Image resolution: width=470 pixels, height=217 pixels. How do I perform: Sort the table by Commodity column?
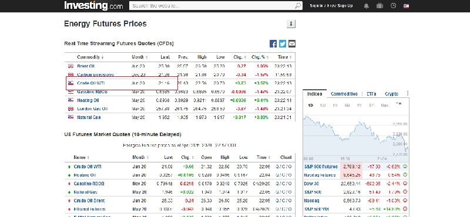click(x=90, y=57)
